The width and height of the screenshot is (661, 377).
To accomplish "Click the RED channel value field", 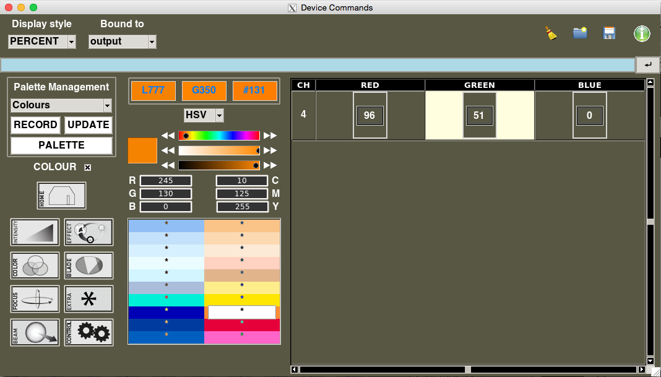I will (x=369, y=115).
